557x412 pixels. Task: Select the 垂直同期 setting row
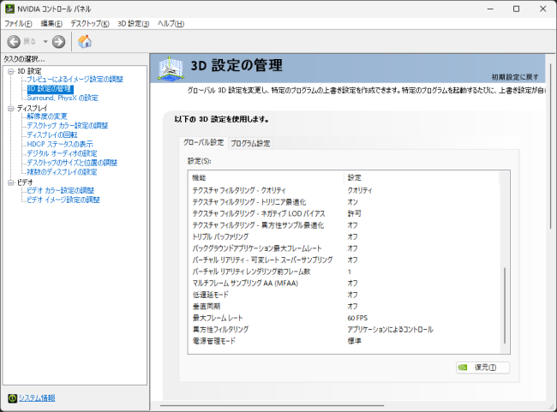coord(208,306)
